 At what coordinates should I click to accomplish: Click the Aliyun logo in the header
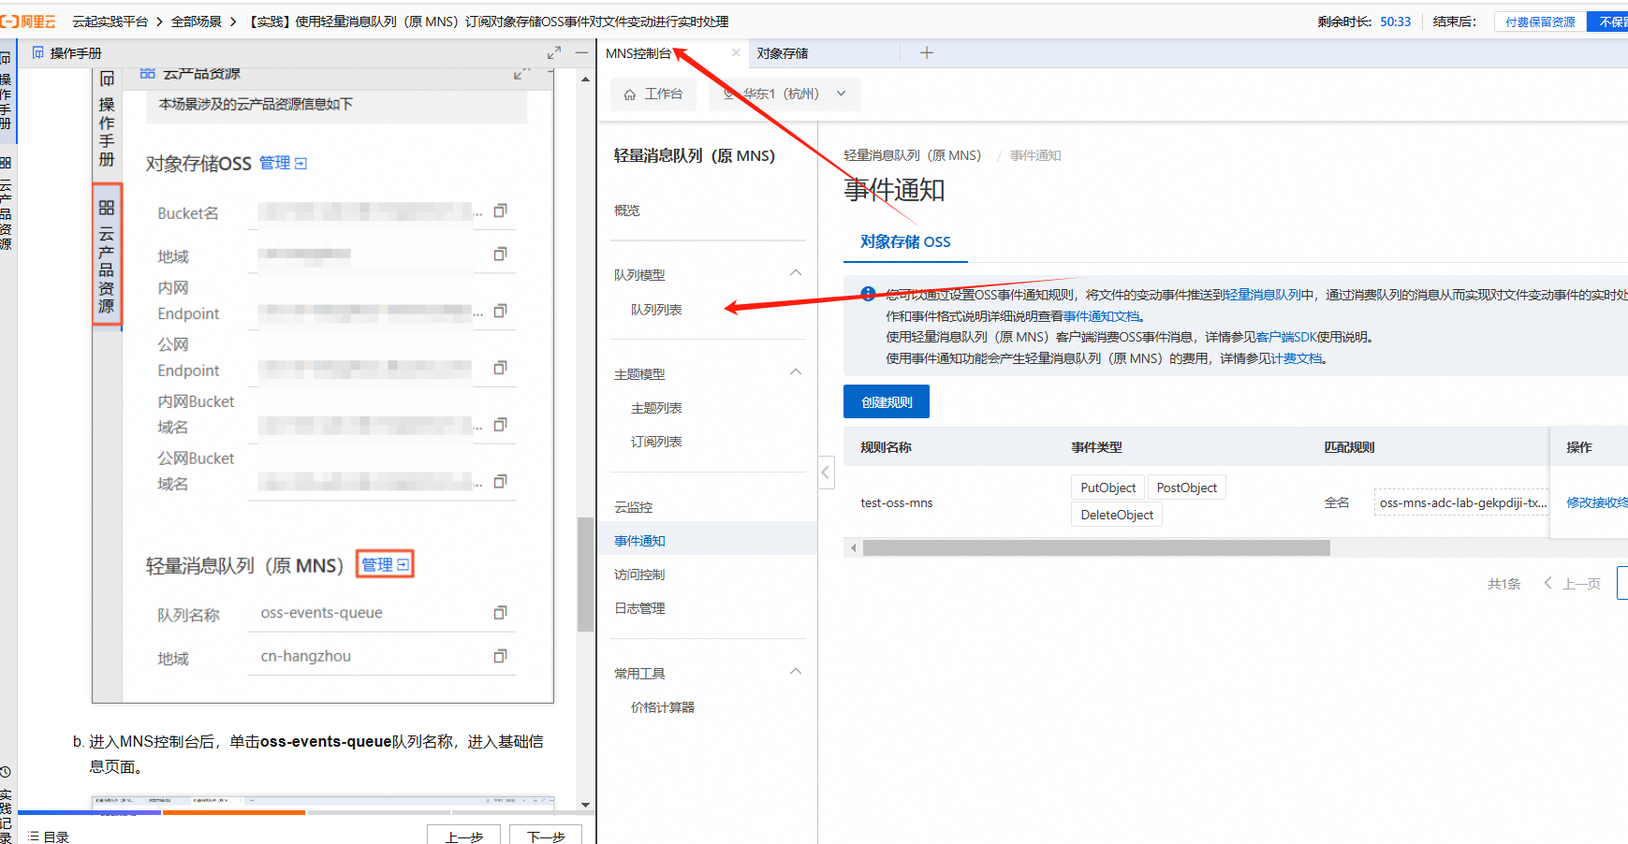point(28,22)
